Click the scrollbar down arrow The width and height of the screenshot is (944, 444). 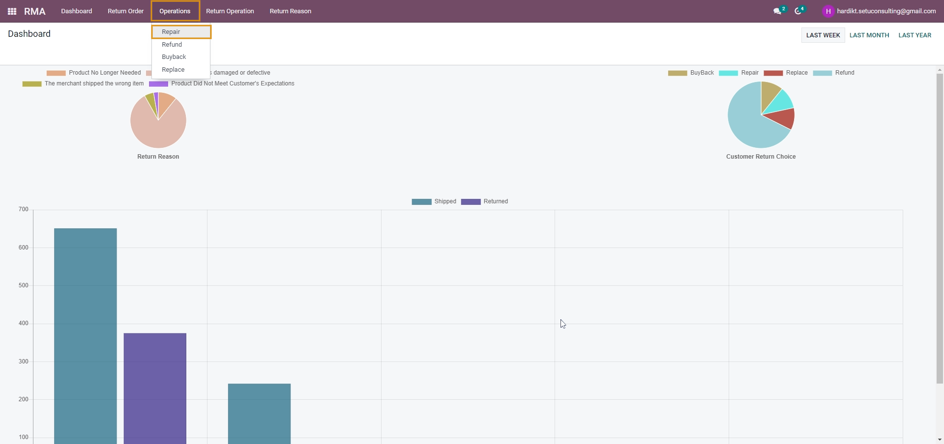[940, 440]
